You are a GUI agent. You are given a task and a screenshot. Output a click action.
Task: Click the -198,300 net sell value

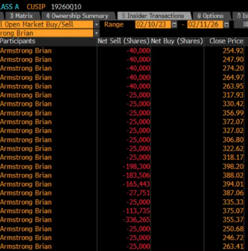click(x=136, y=167)
